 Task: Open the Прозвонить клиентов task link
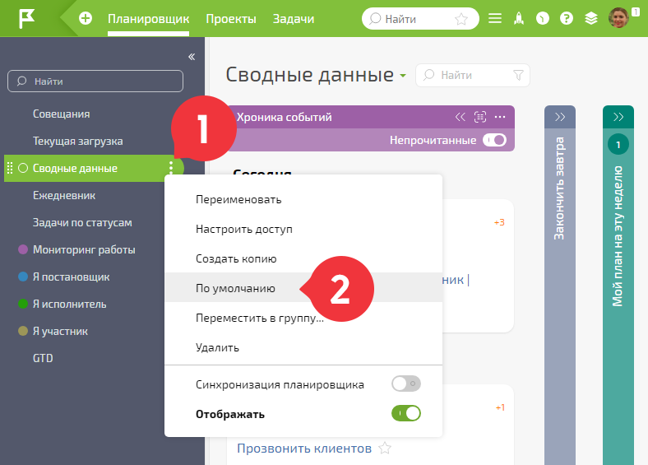304,449
